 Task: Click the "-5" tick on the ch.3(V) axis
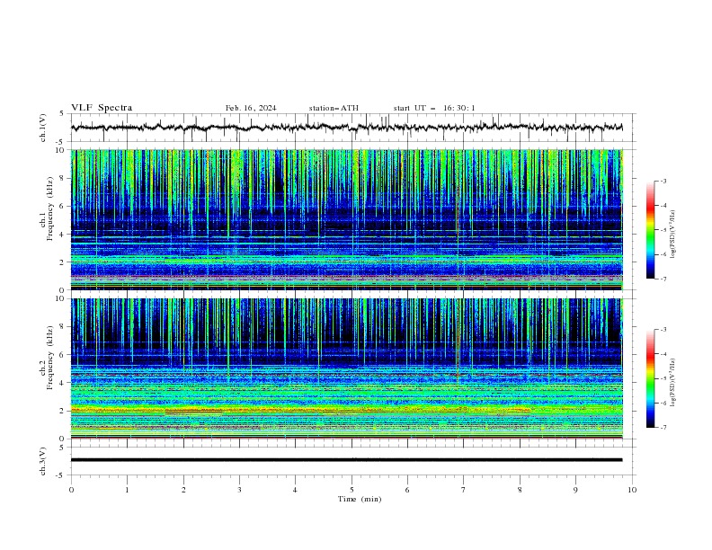click(x=61, y=475)
